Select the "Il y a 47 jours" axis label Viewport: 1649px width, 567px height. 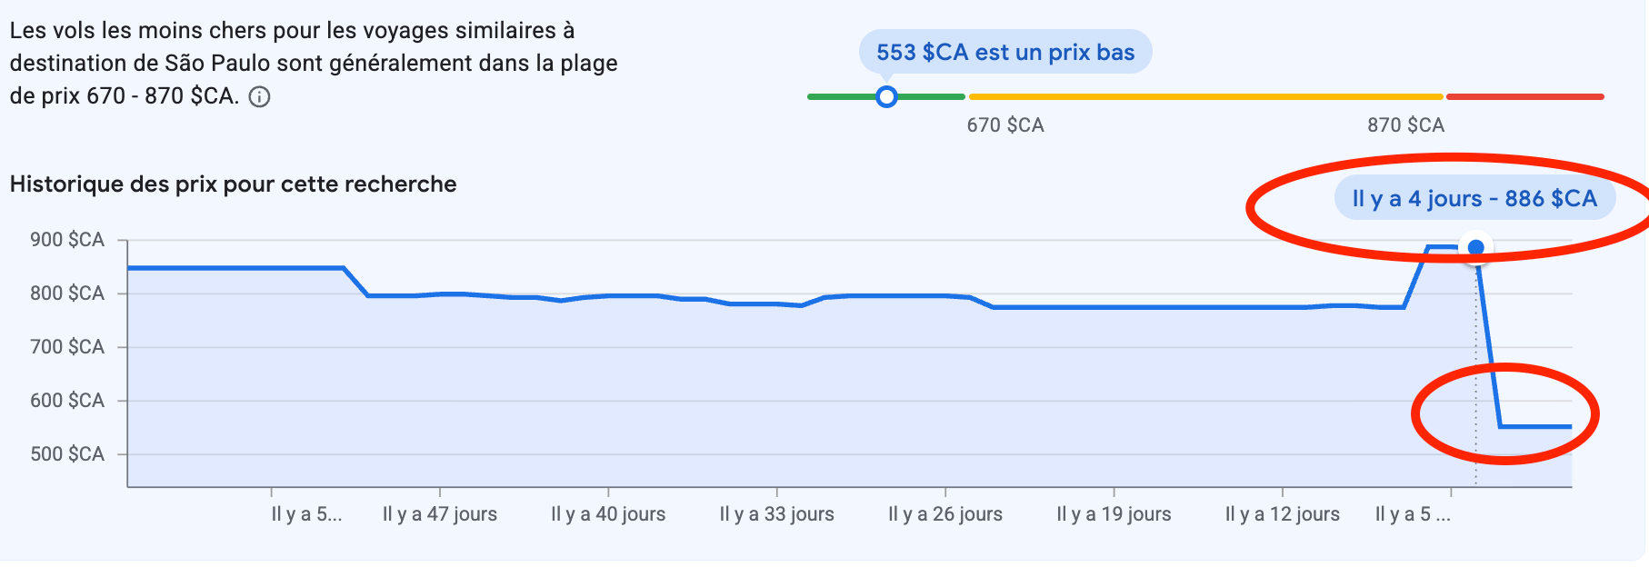click(440, 514)
